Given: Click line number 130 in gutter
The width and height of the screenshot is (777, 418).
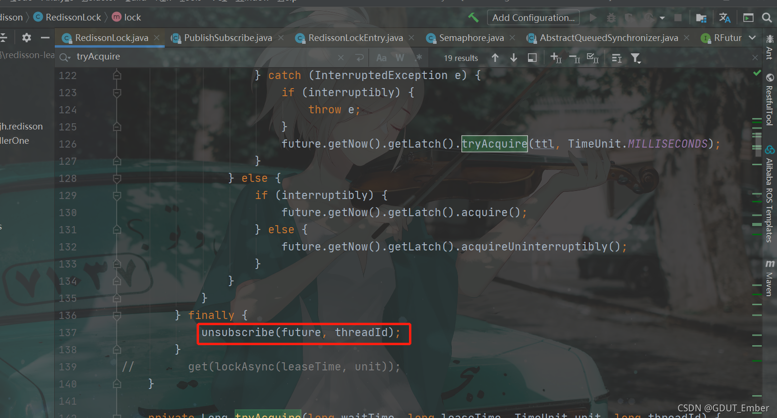Looking at the screenshot, I should (68, 212).
